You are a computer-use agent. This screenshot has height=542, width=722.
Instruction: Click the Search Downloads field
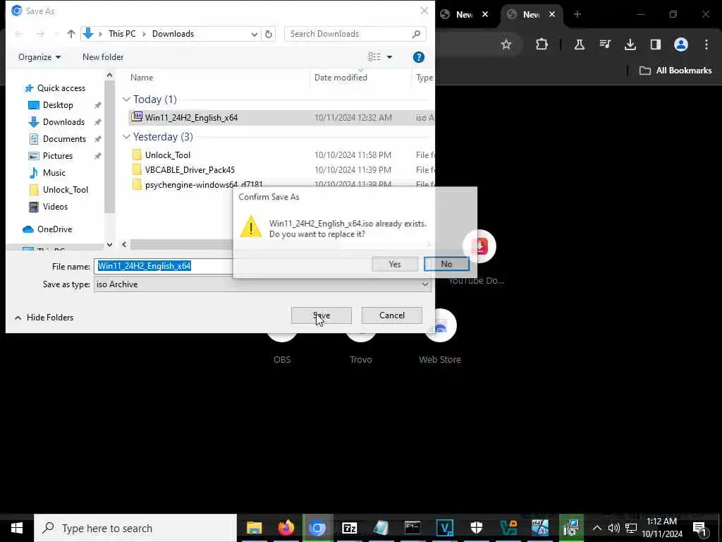pyautogui.click(x=355, y=34)
